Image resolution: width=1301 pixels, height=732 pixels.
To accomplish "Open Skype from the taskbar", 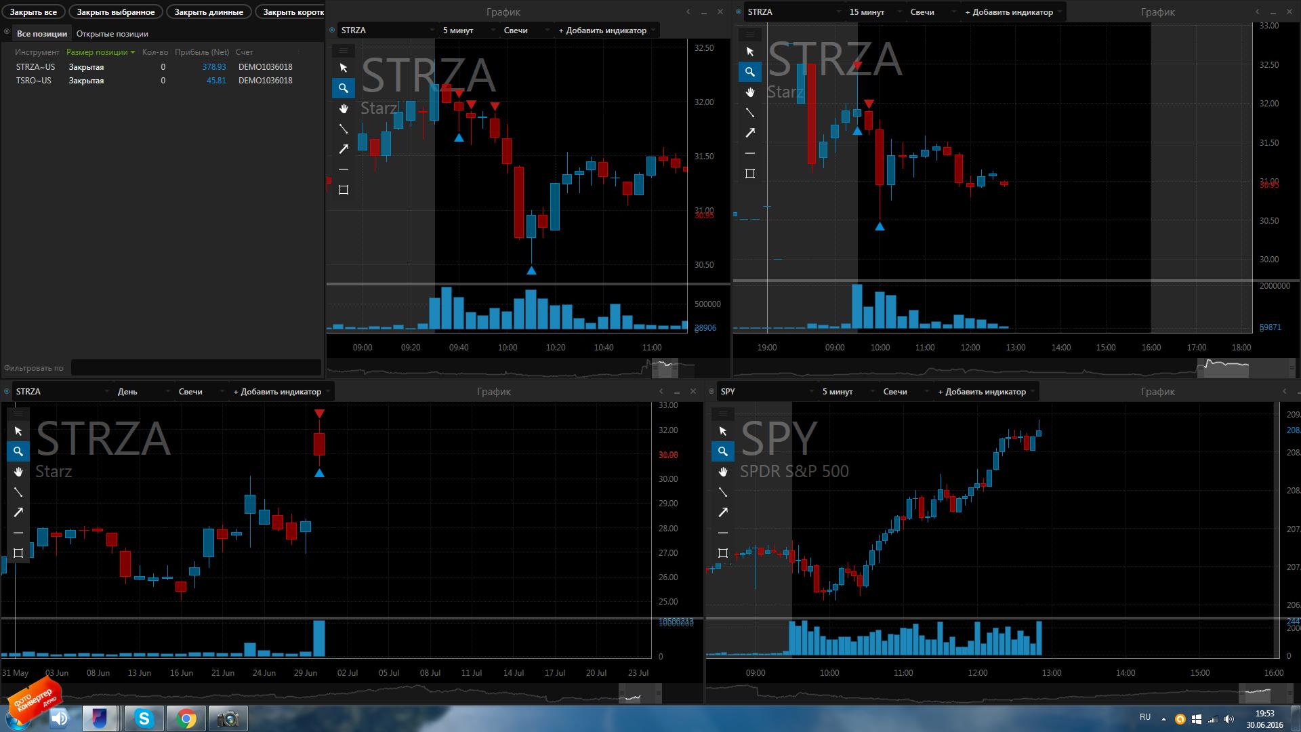I will point(144,718).
